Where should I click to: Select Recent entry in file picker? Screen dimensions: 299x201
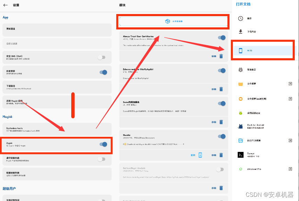click(x=249, y=19)
